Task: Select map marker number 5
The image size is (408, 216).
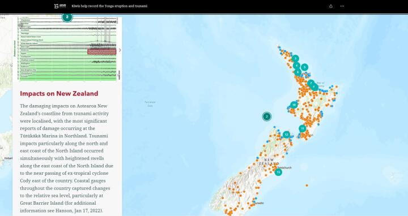Action: click(x=304, y=67)
